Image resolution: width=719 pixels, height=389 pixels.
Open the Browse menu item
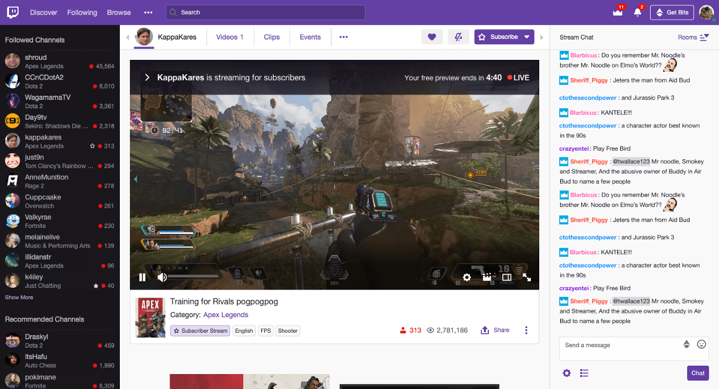[119, 13]
